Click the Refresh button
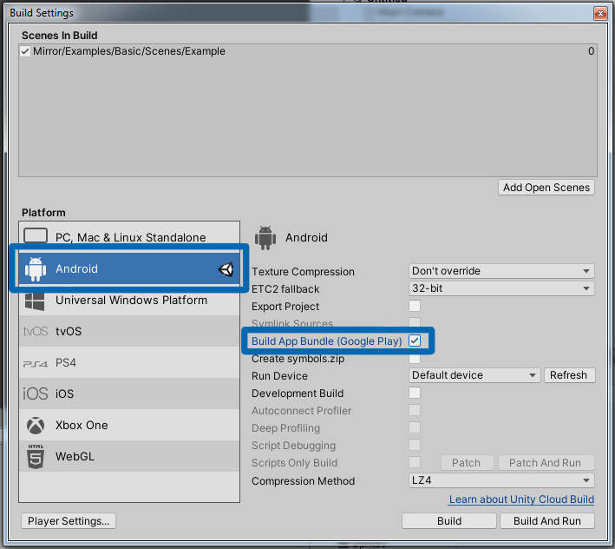 tap(569, 375)
